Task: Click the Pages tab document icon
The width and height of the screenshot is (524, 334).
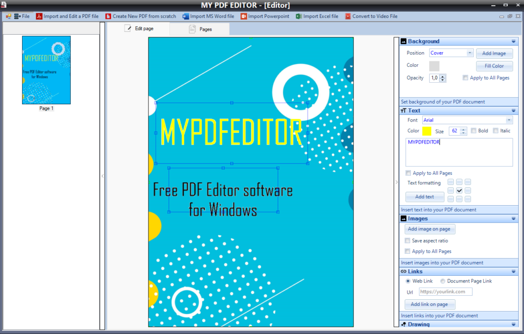Action: pos(192,30)
